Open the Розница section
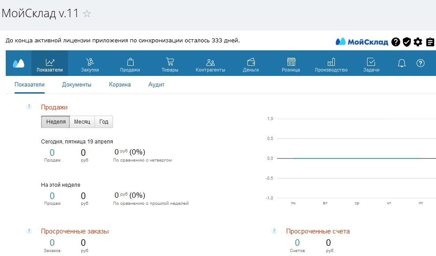The width and height of the screenshot is (436, 256). 291,64
